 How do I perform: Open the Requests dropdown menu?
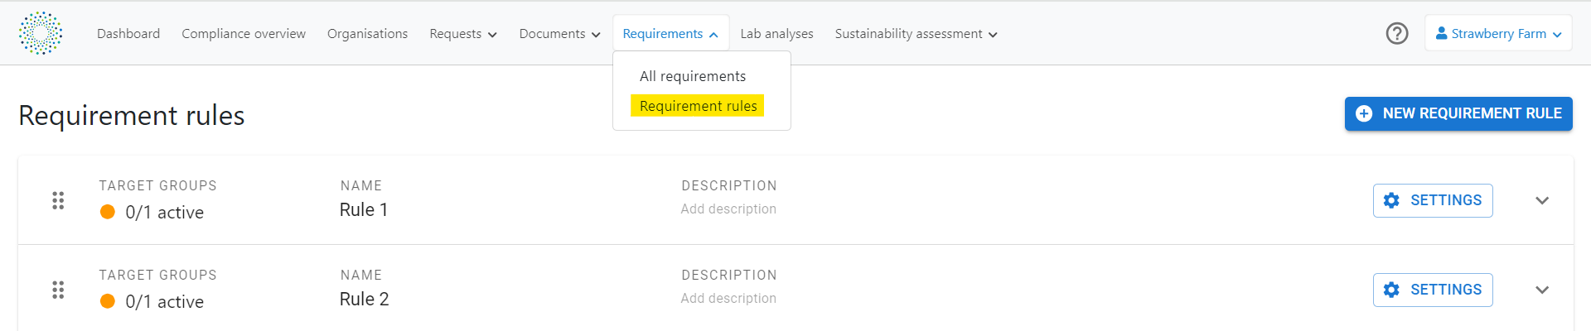point(463,34)
